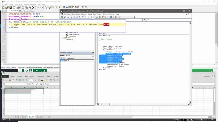
Task: Click the Insert Function fx button
Action: [x=41, y=84]
